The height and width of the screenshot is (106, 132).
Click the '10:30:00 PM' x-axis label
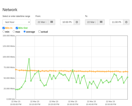(73, 104)
